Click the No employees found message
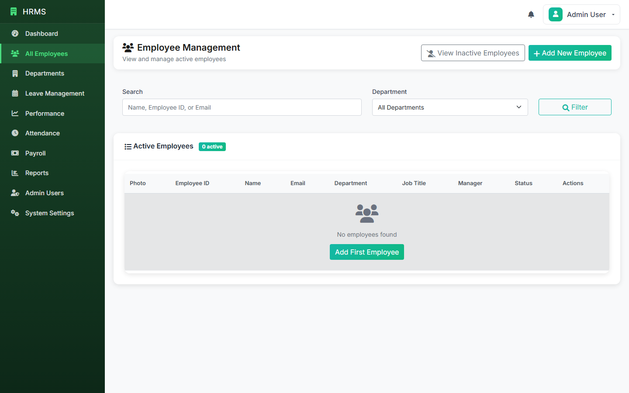The image size is (629, 393). pos(367,234)
